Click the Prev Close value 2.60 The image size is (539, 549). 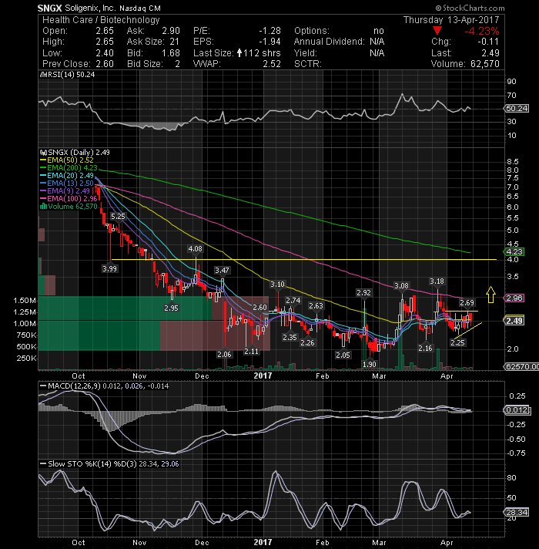click(x=105, y=64)
